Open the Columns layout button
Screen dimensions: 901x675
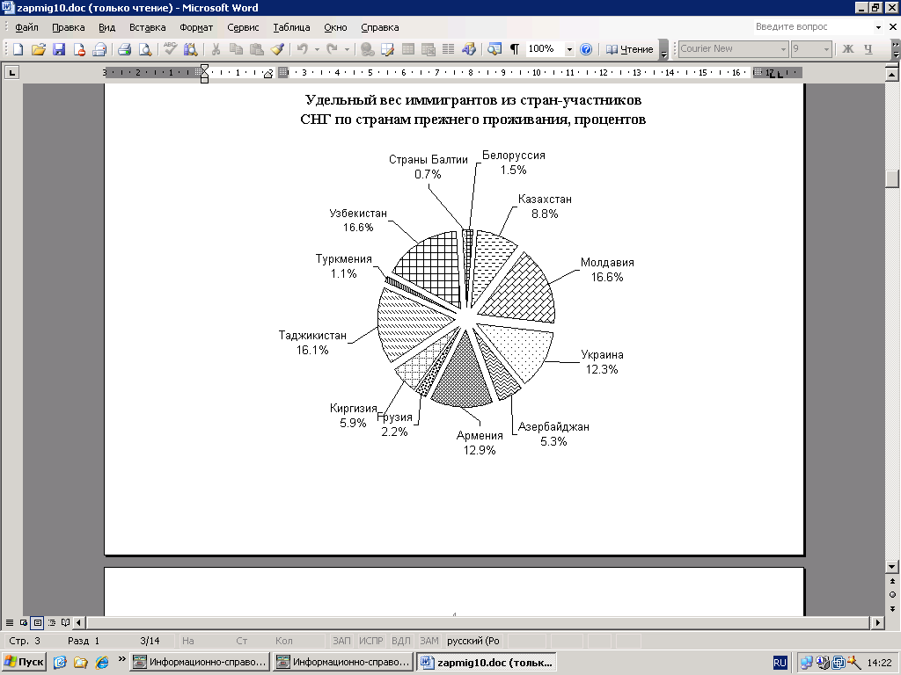[448, 49]
